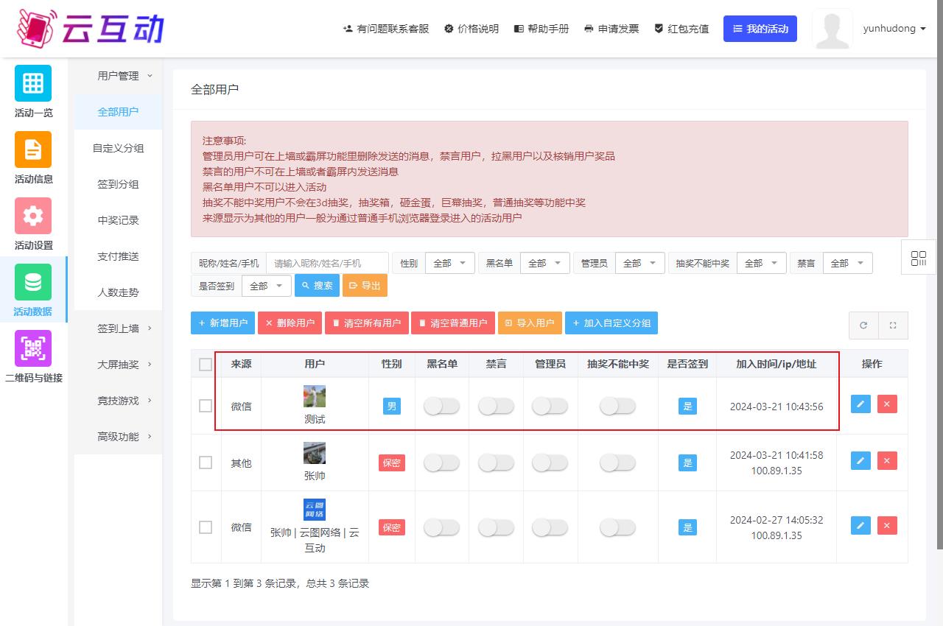Image resolution: width=943 pixels, height=626 pixels.
Task: Delete user 张帅 (来源 其他) red X icon
Action: point(887,460)
